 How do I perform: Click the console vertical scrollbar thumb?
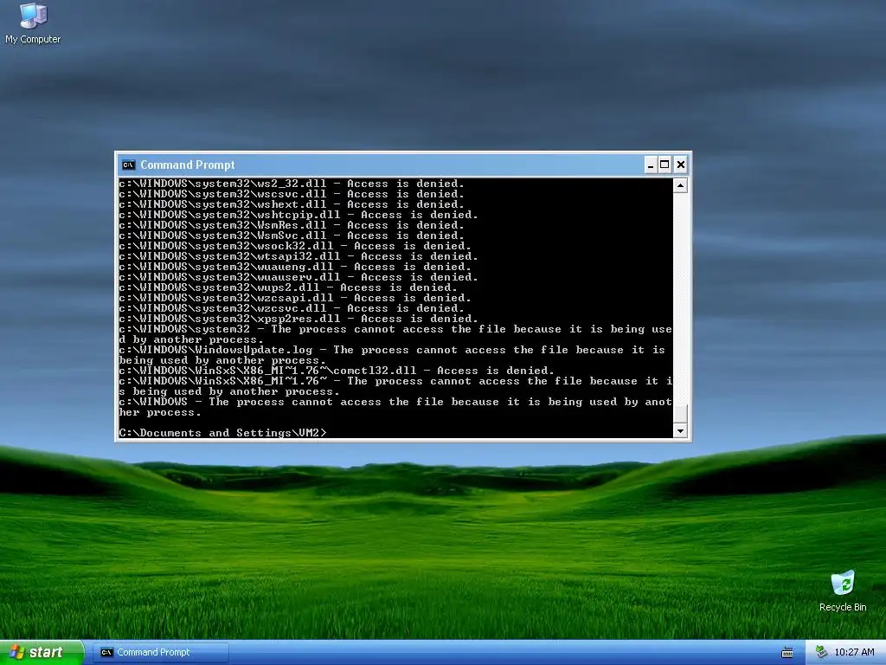[680, 413]
